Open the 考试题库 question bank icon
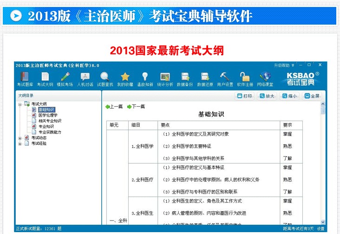Viewport: 340px width, 234px height. tap(25, 79)
